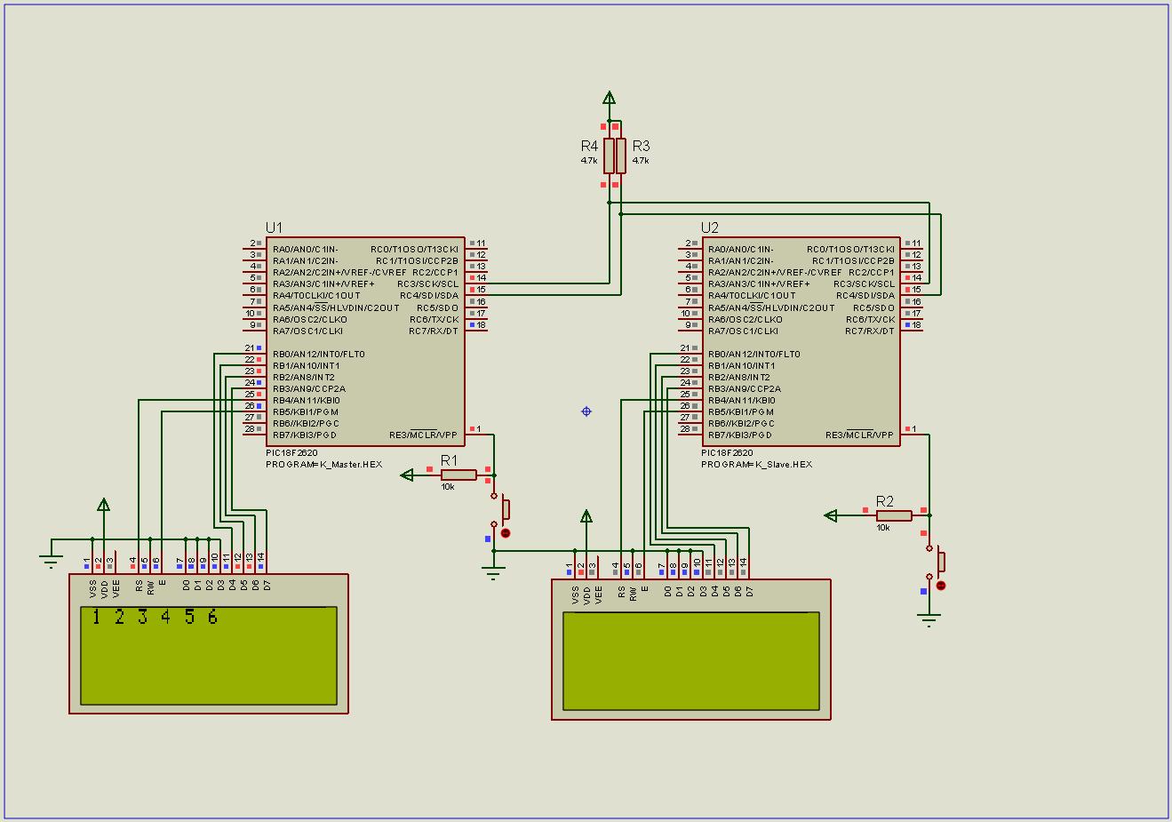Select pull-up resistor R4
The height and width of the screenshot is (822, 1172).
(609, 156)
